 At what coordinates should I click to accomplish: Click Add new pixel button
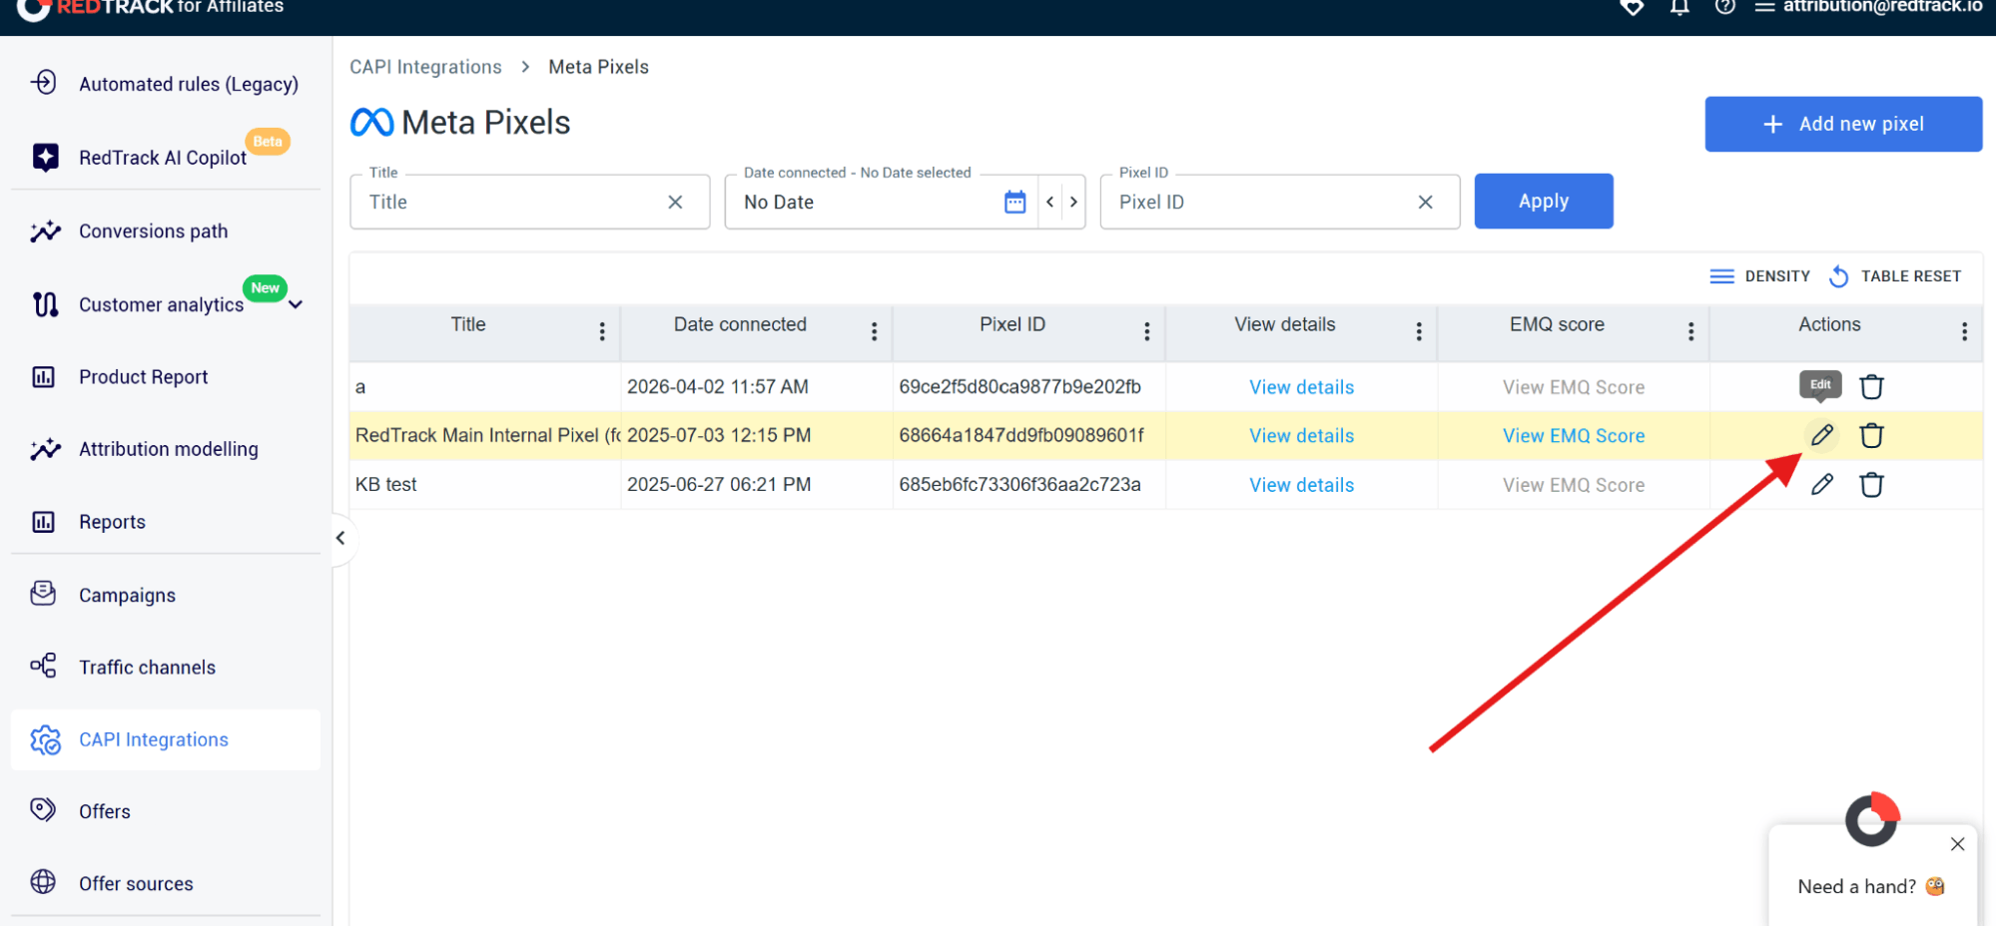pyautogui.click(x=1842, y=124)
